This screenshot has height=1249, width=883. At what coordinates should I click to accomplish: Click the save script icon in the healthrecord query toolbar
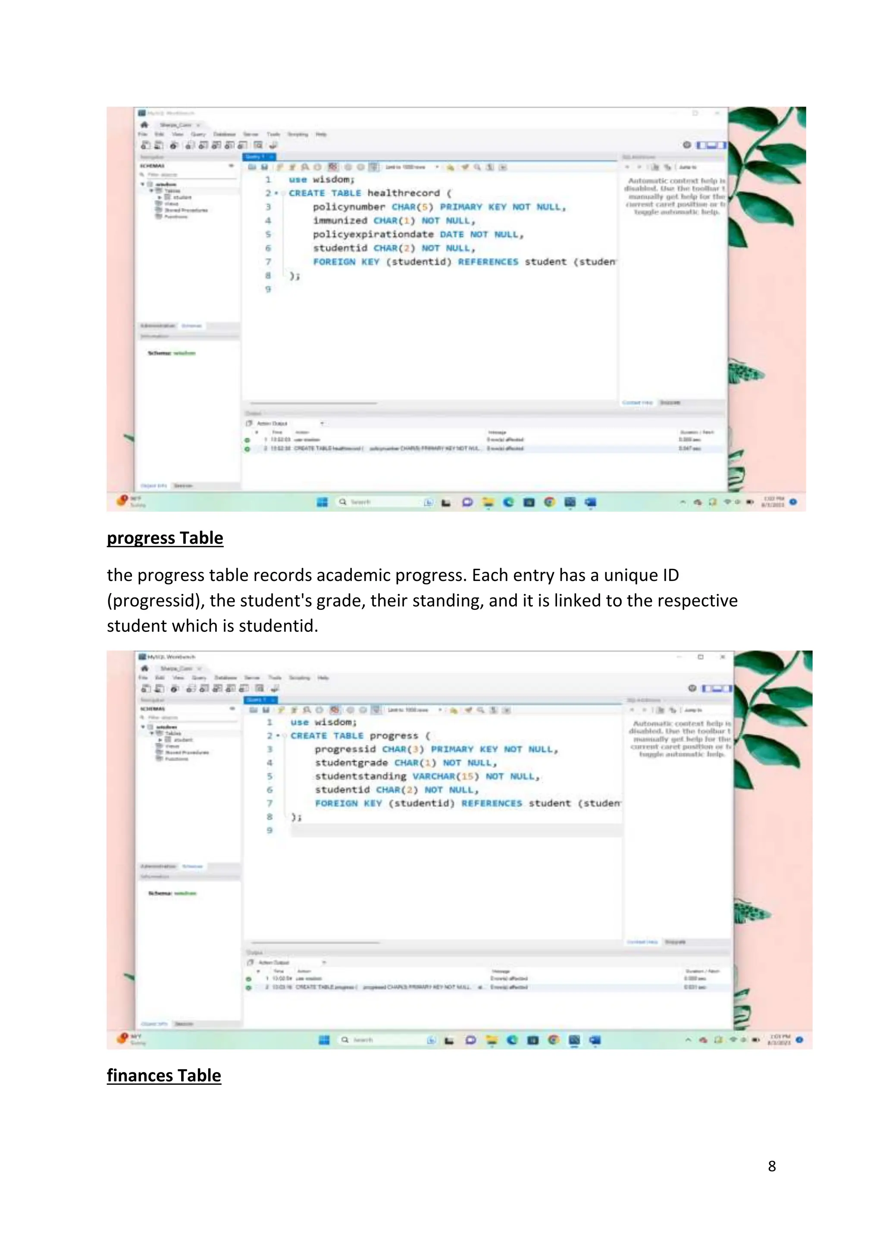click(265, 167)
